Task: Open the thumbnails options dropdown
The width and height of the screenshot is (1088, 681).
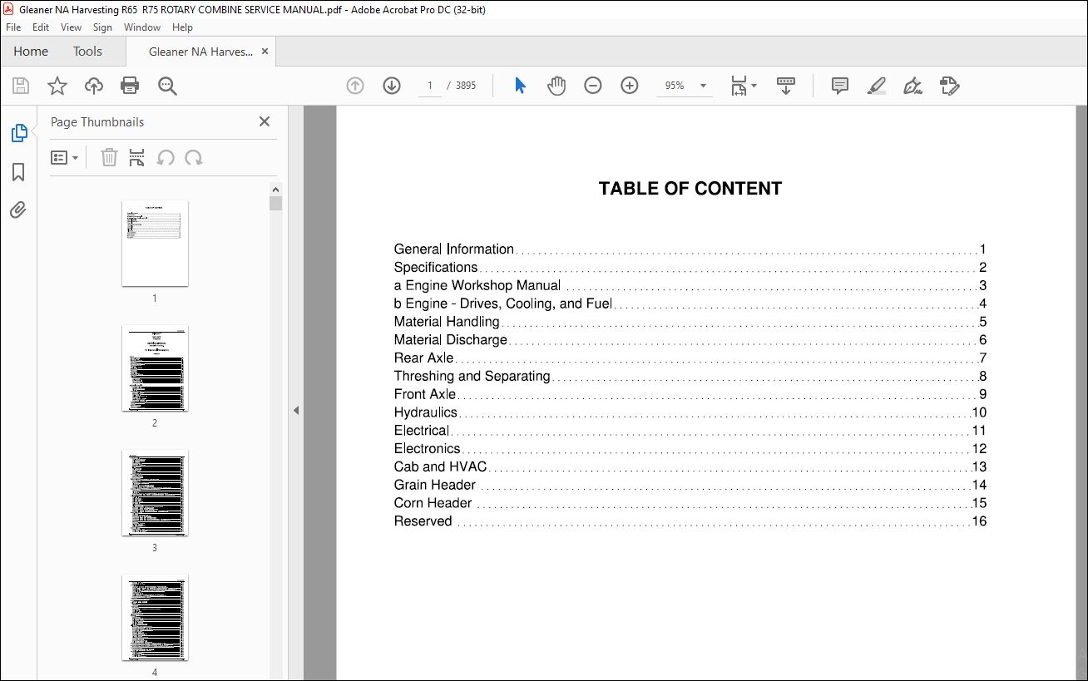Action: [x=65, y=157]
